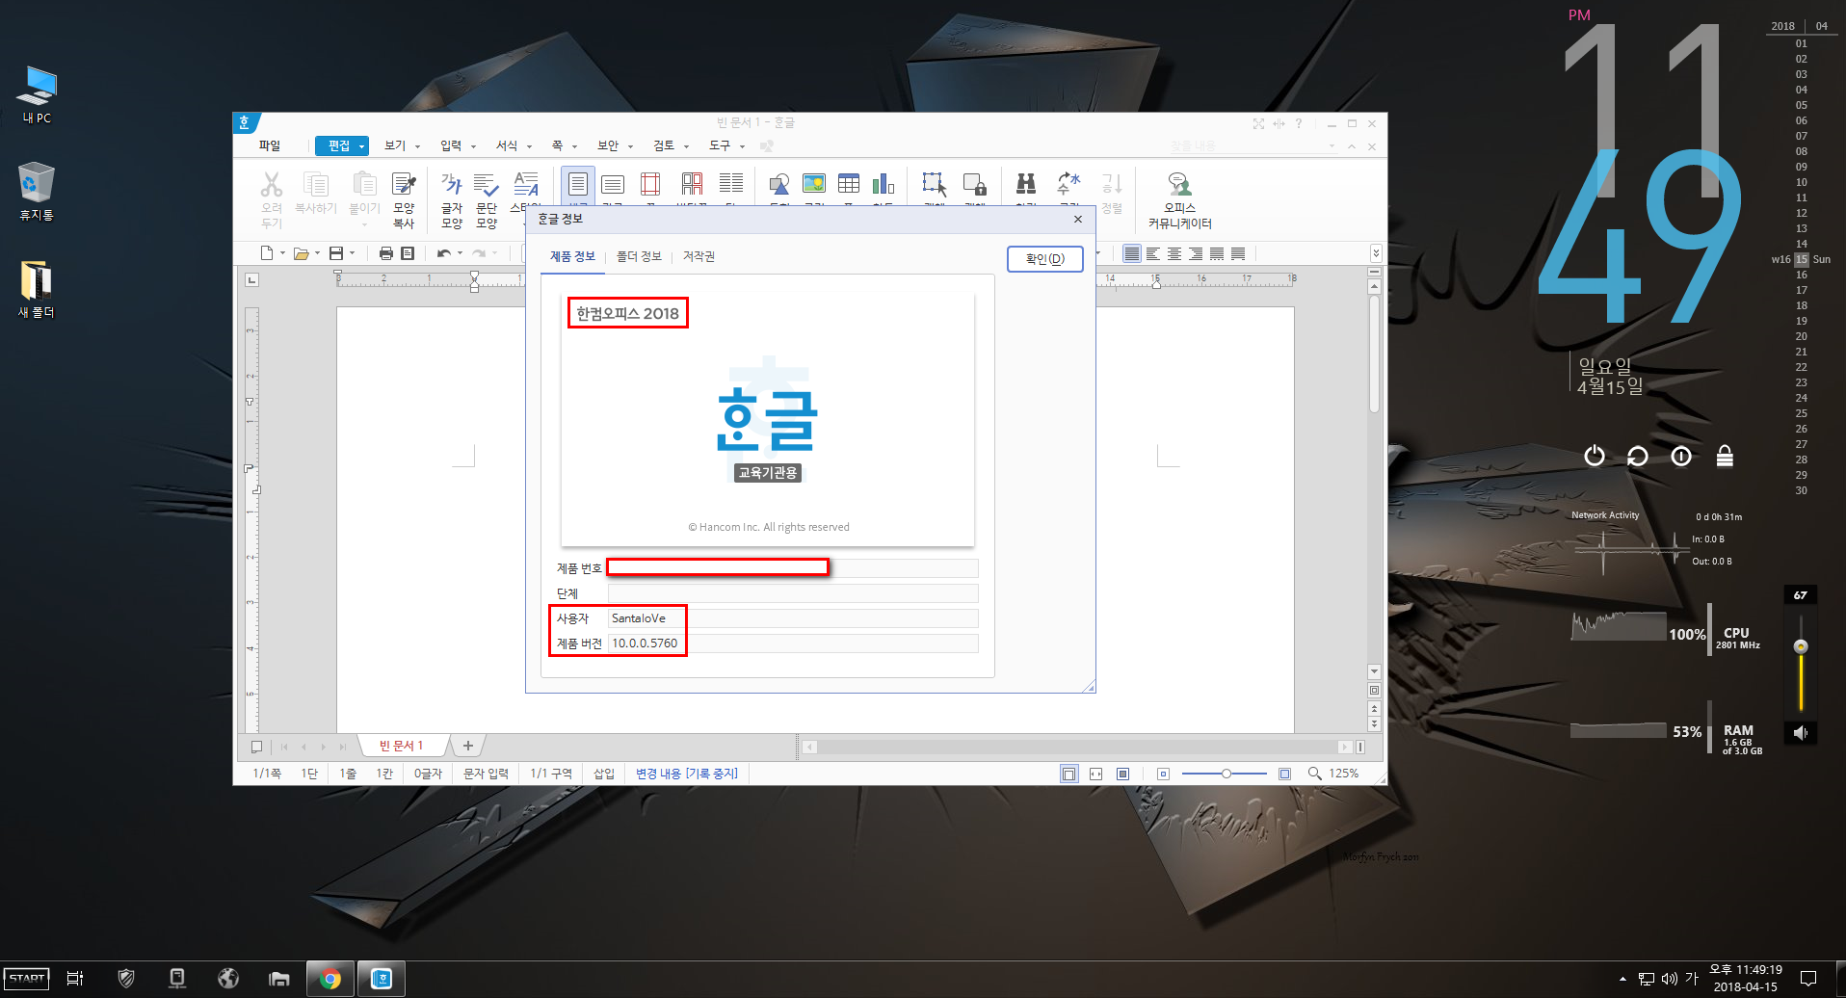
Task: Insert a table using the grid icon
Action: pyautogui.click(x=849, y=183)
